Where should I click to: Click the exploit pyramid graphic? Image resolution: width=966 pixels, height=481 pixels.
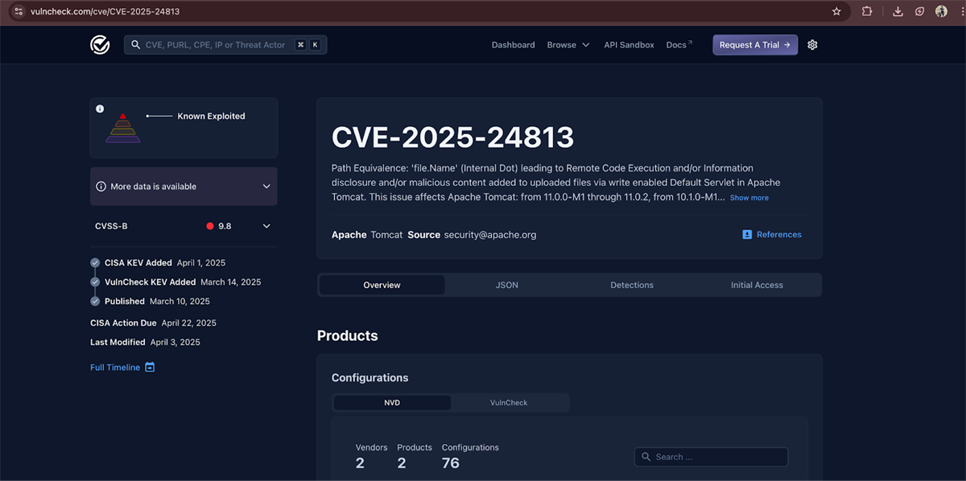122,128
